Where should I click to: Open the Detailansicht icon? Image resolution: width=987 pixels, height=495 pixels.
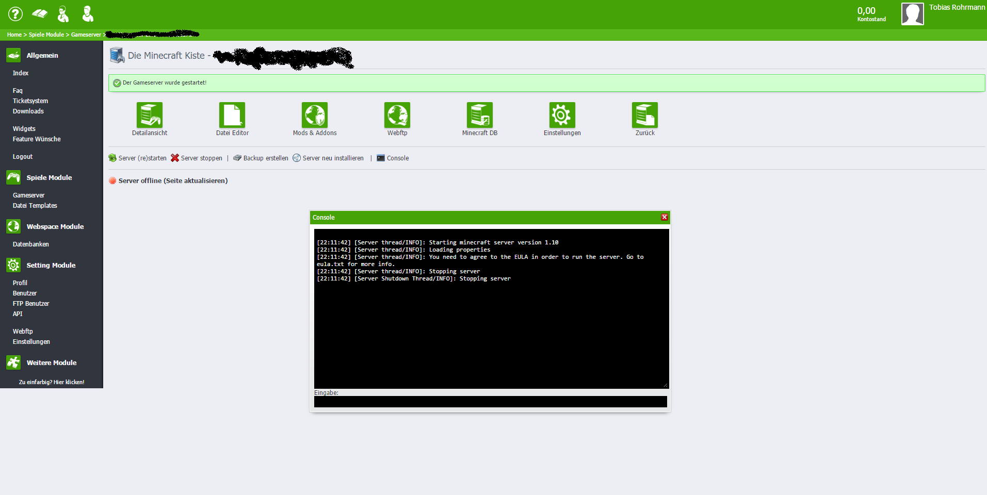(150, 115)
